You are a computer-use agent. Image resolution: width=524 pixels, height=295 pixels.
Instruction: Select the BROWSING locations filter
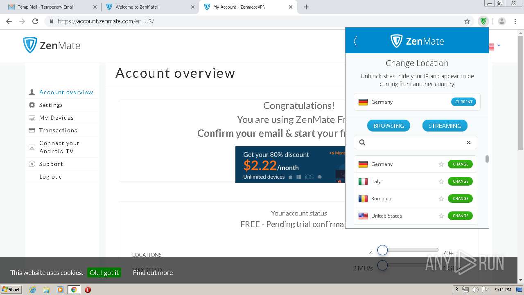388,126
